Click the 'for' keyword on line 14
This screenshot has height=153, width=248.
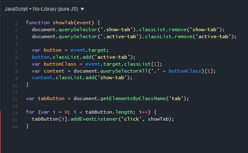(30, 112)
